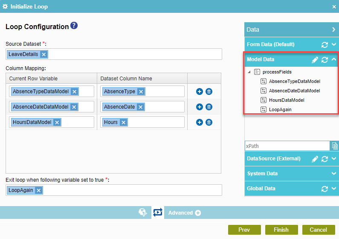
Task: Refresh the Global Data section
Action: 325,189
